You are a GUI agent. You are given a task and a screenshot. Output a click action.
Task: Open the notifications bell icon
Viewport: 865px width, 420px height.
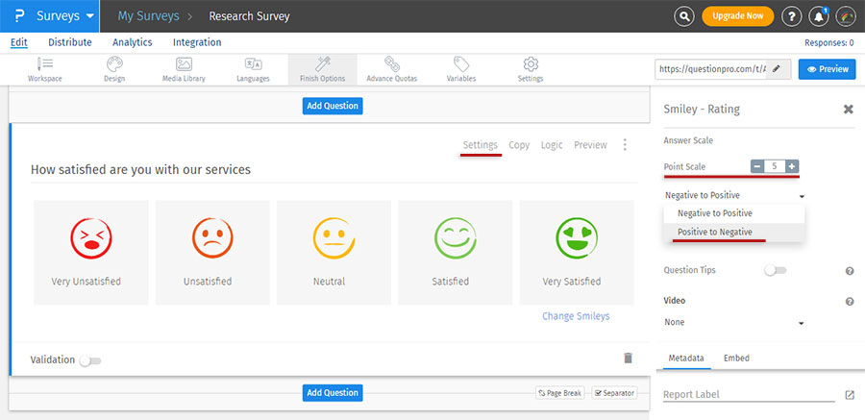[820, 16]
